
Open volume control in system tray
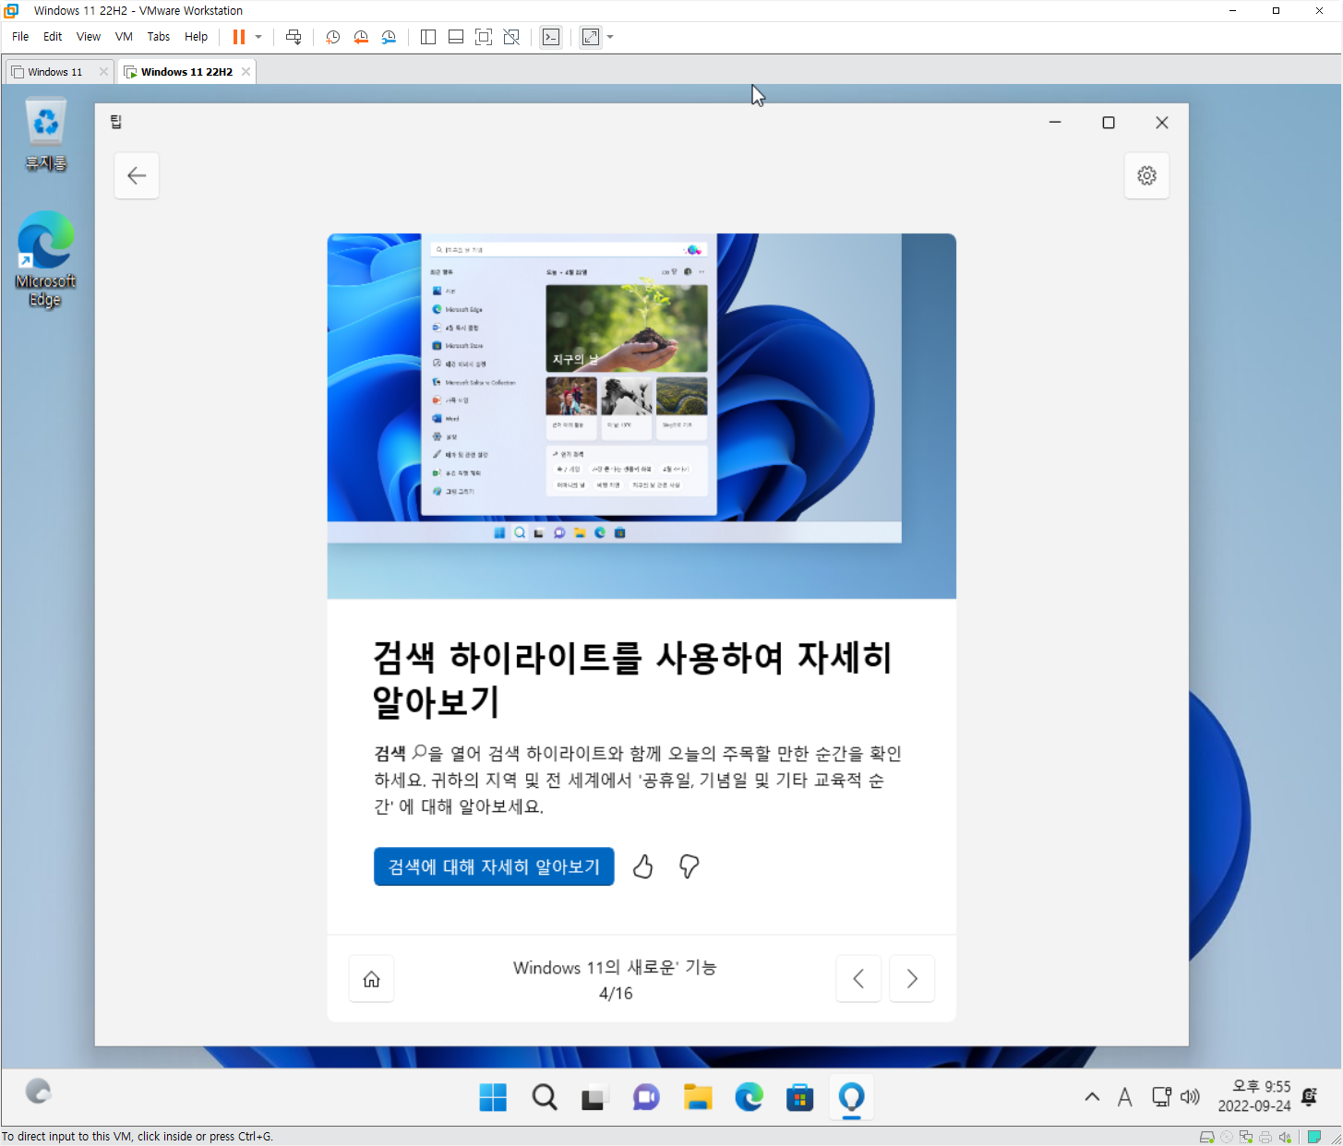pyautogui.click(x=1191, y=1097)
